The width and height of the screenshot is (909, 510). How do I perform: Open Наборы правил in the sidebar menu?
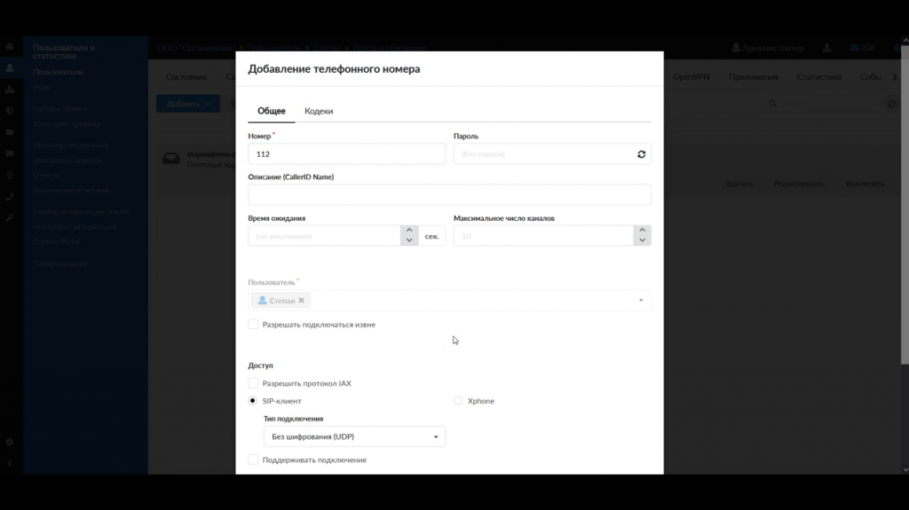[x=60, y=108]
